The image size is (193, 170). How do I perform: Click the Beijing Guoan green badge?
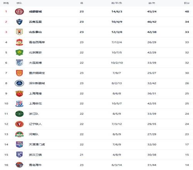tap(19, 53)
